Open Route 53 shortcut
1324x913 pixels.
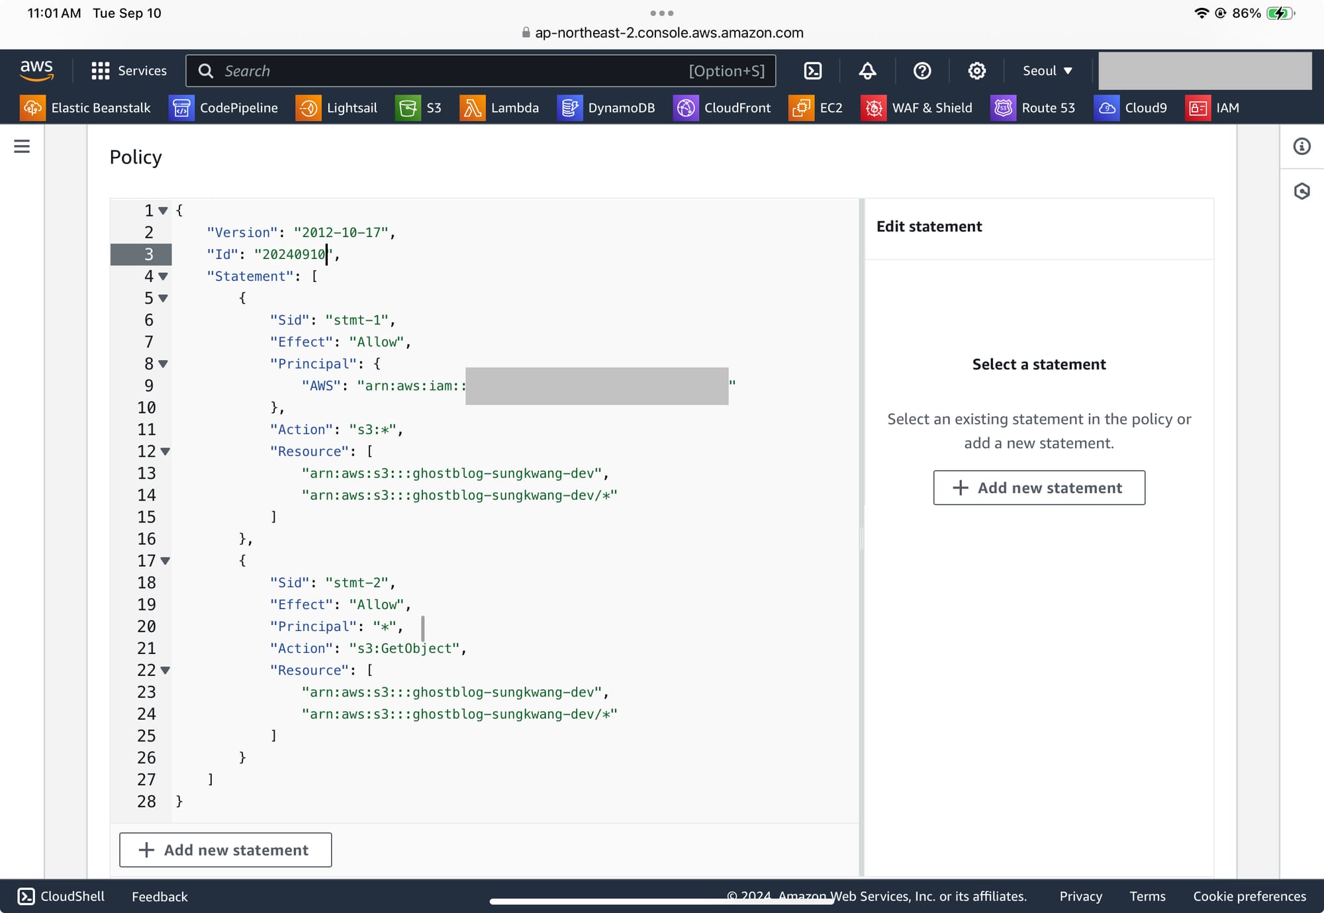click(1033, 108)
